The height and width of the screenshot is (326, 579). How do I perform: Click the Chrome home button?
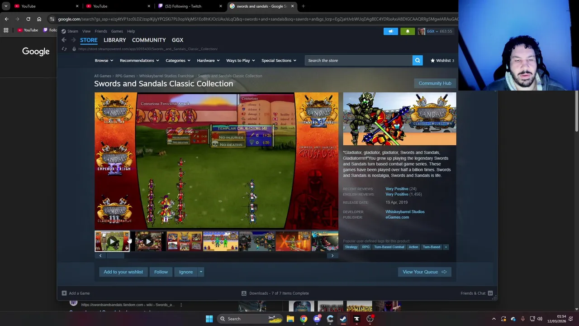(x=39, y=19)
